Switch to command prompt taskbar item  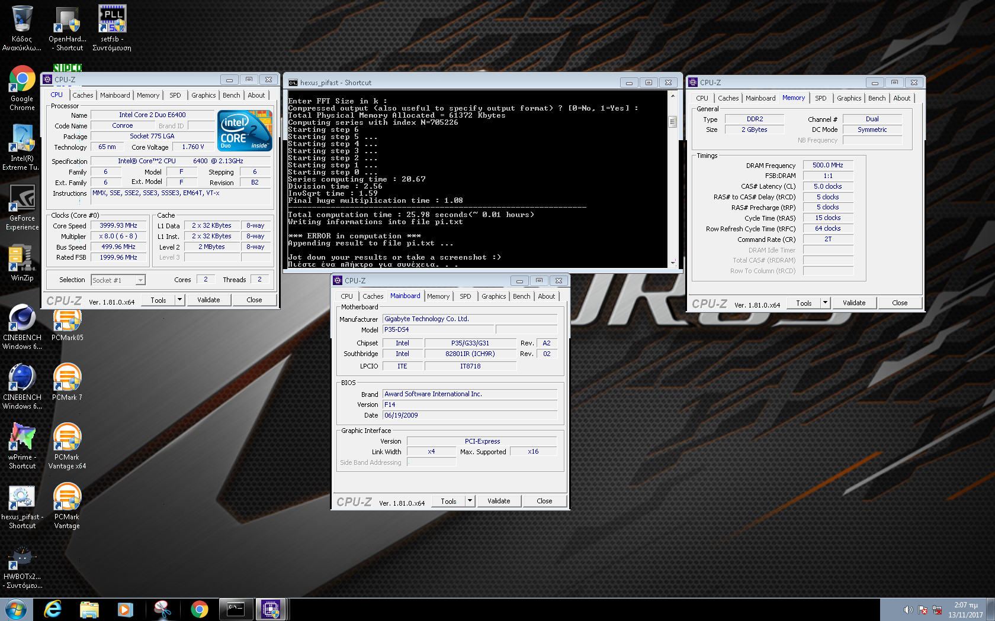[236, 609]
